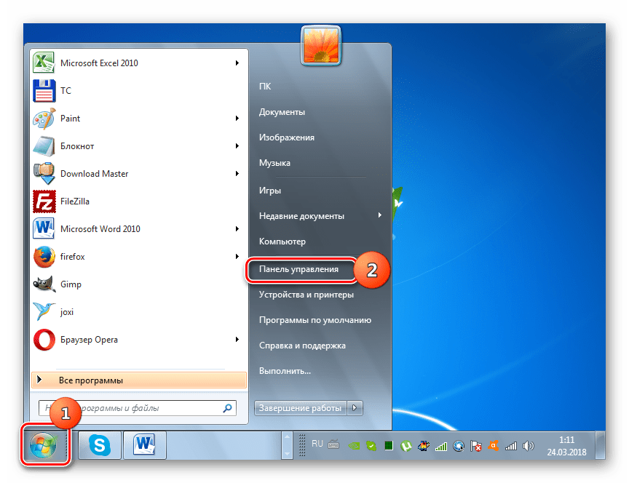Open Gimp image editor
Image resolution: width=629 pixels, height=483 pixels.
(x=139, y=284)
